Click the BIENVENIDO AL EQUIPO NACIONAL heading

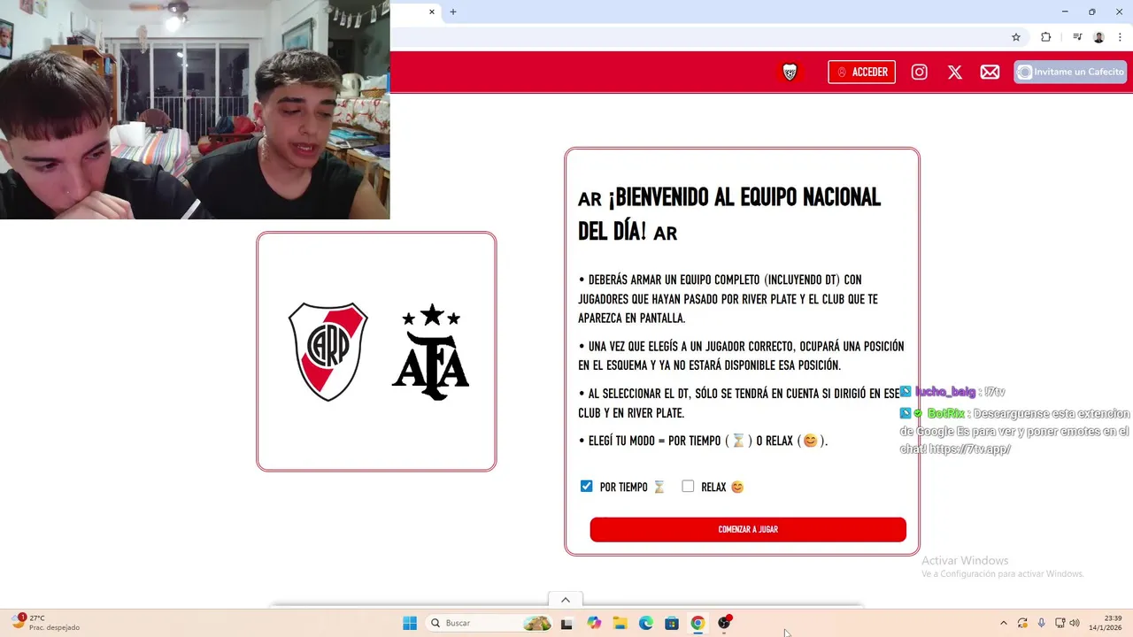click(729, 214)
